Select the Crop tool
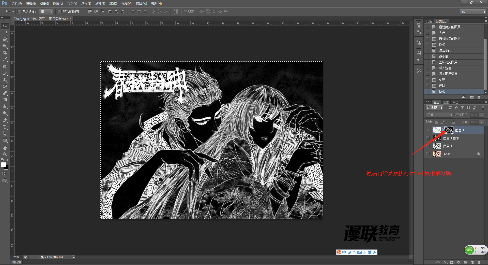This screenshot has height=265, width=488. [x=5, y=53]
